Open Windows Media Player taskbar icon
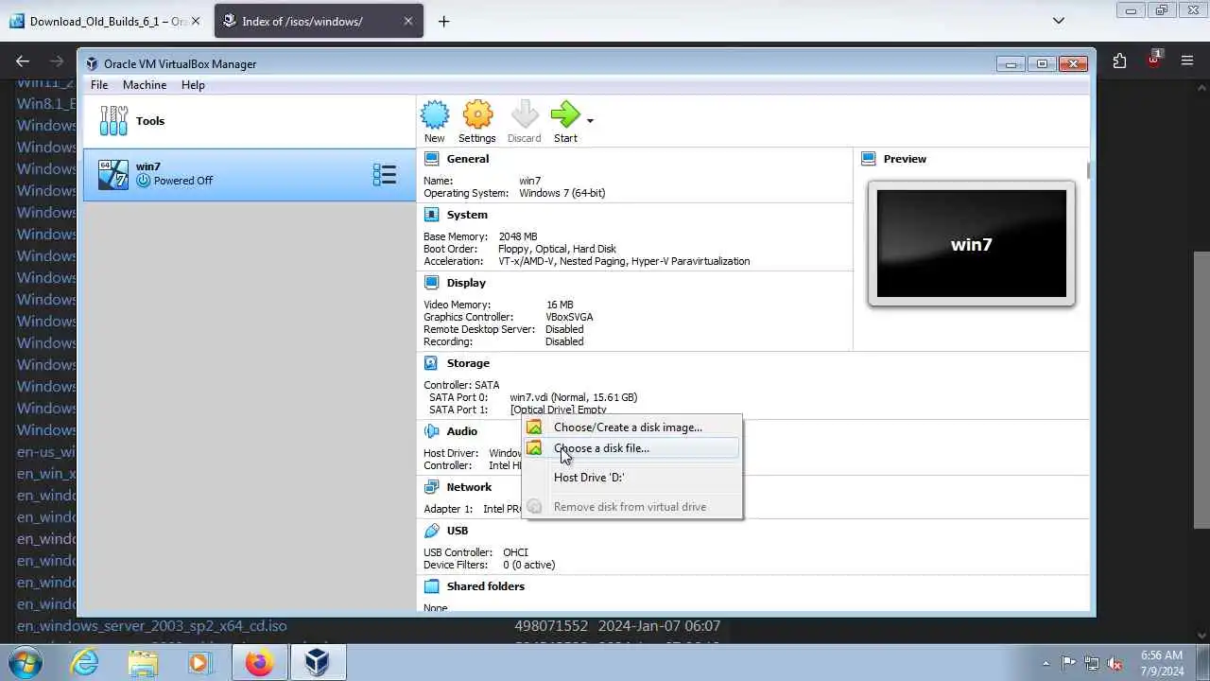The width and height of the screenshot is (1210, 681). pos(199,663)
